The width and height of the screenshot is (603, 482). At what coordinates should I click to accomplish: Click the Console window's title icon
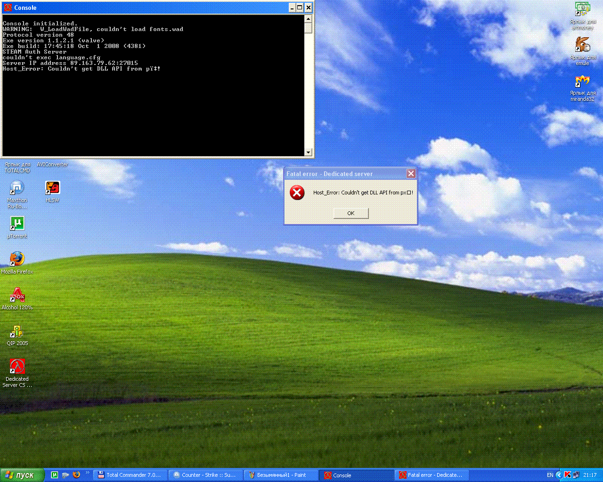coord(8,8)
